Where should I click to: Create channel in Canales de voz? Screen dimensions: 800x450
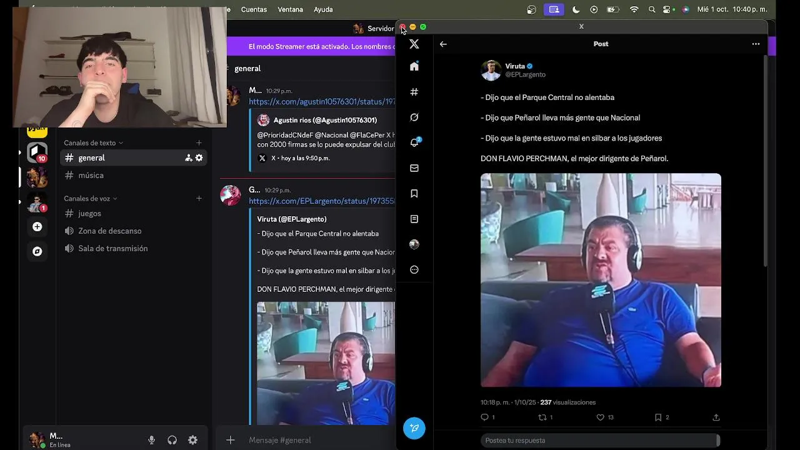click(199, 198)
